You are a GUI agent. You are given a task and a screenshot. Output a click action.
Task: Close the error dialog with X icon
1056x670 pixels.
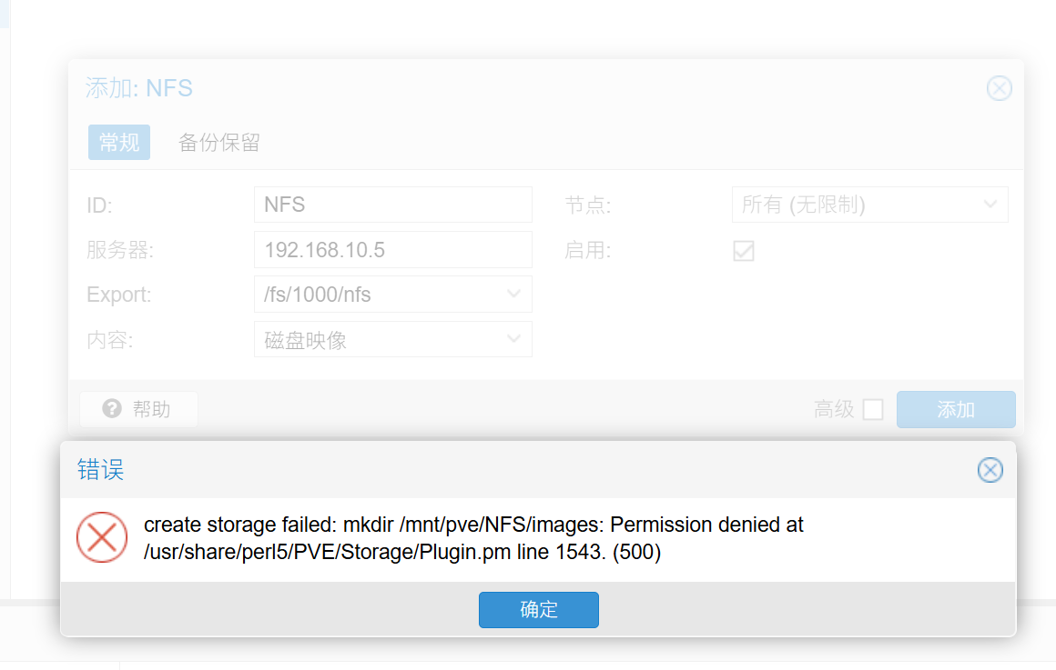[x=990, y=470]
